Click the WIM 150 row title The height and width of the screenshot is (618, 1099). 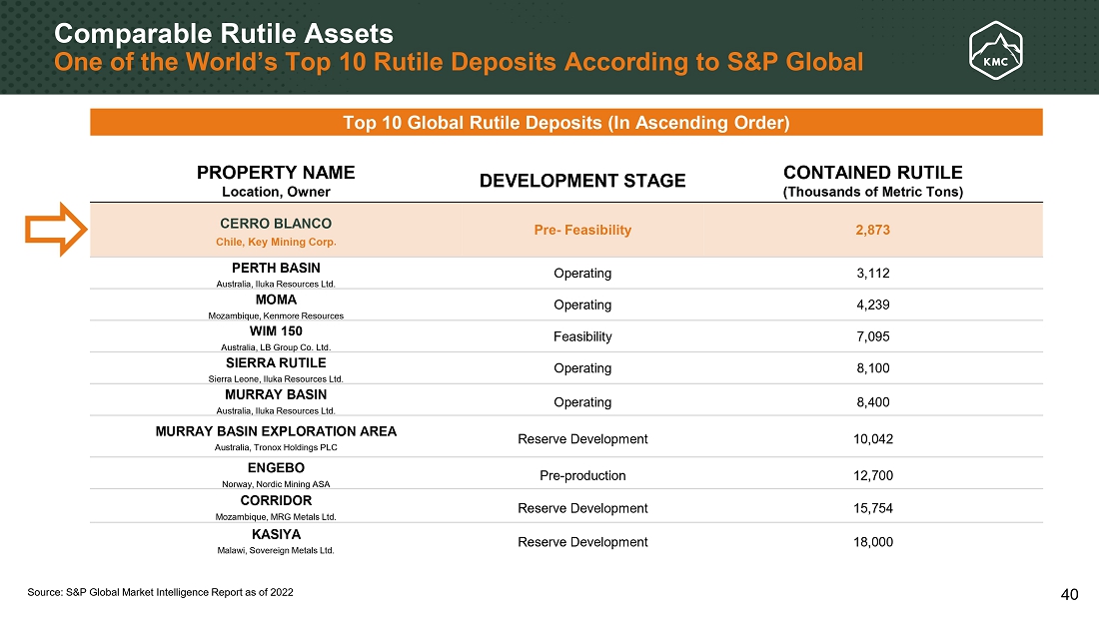pyautogui.click(x=276, y=330)
